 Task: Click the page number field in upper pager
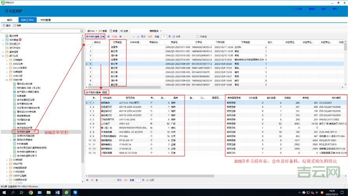pyautogui.click(x=163, y=36)
